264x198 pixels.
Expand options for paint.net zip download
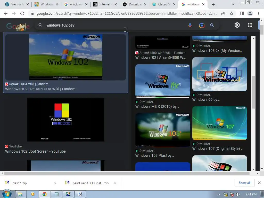coord(115,183)
